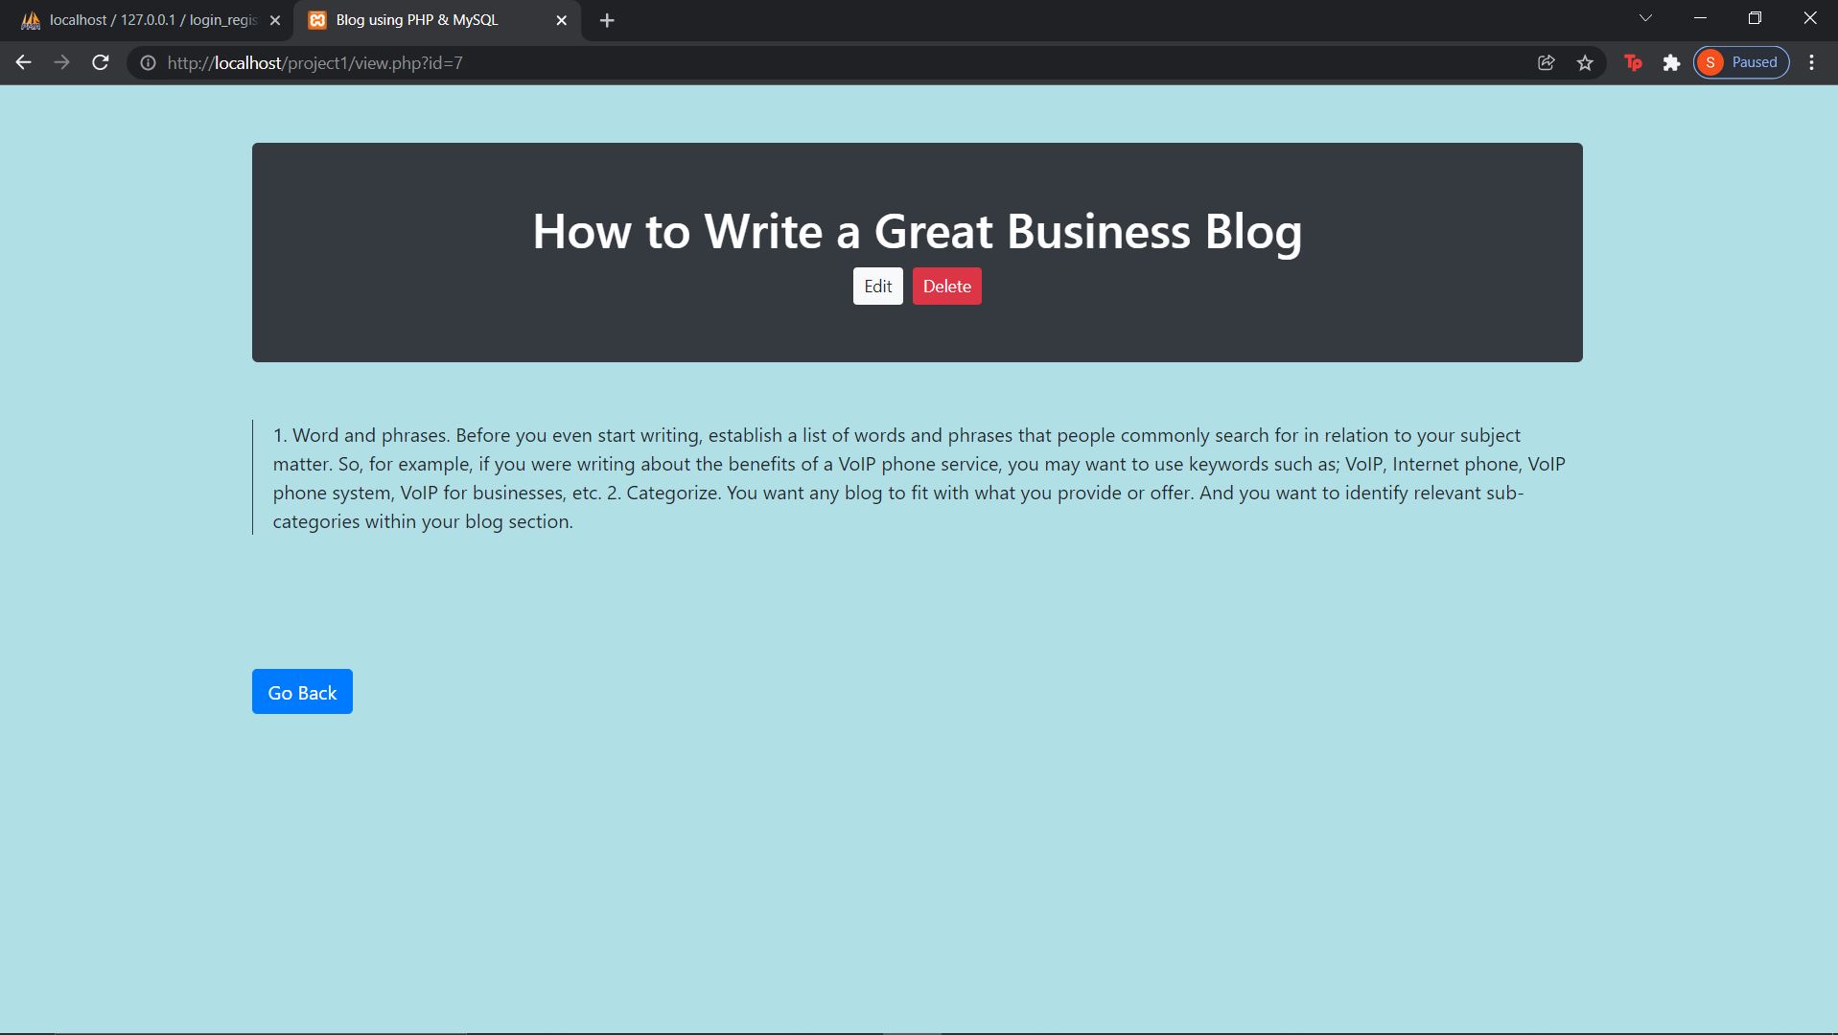Bookmark this page with the star icon

coord(1585,63)
